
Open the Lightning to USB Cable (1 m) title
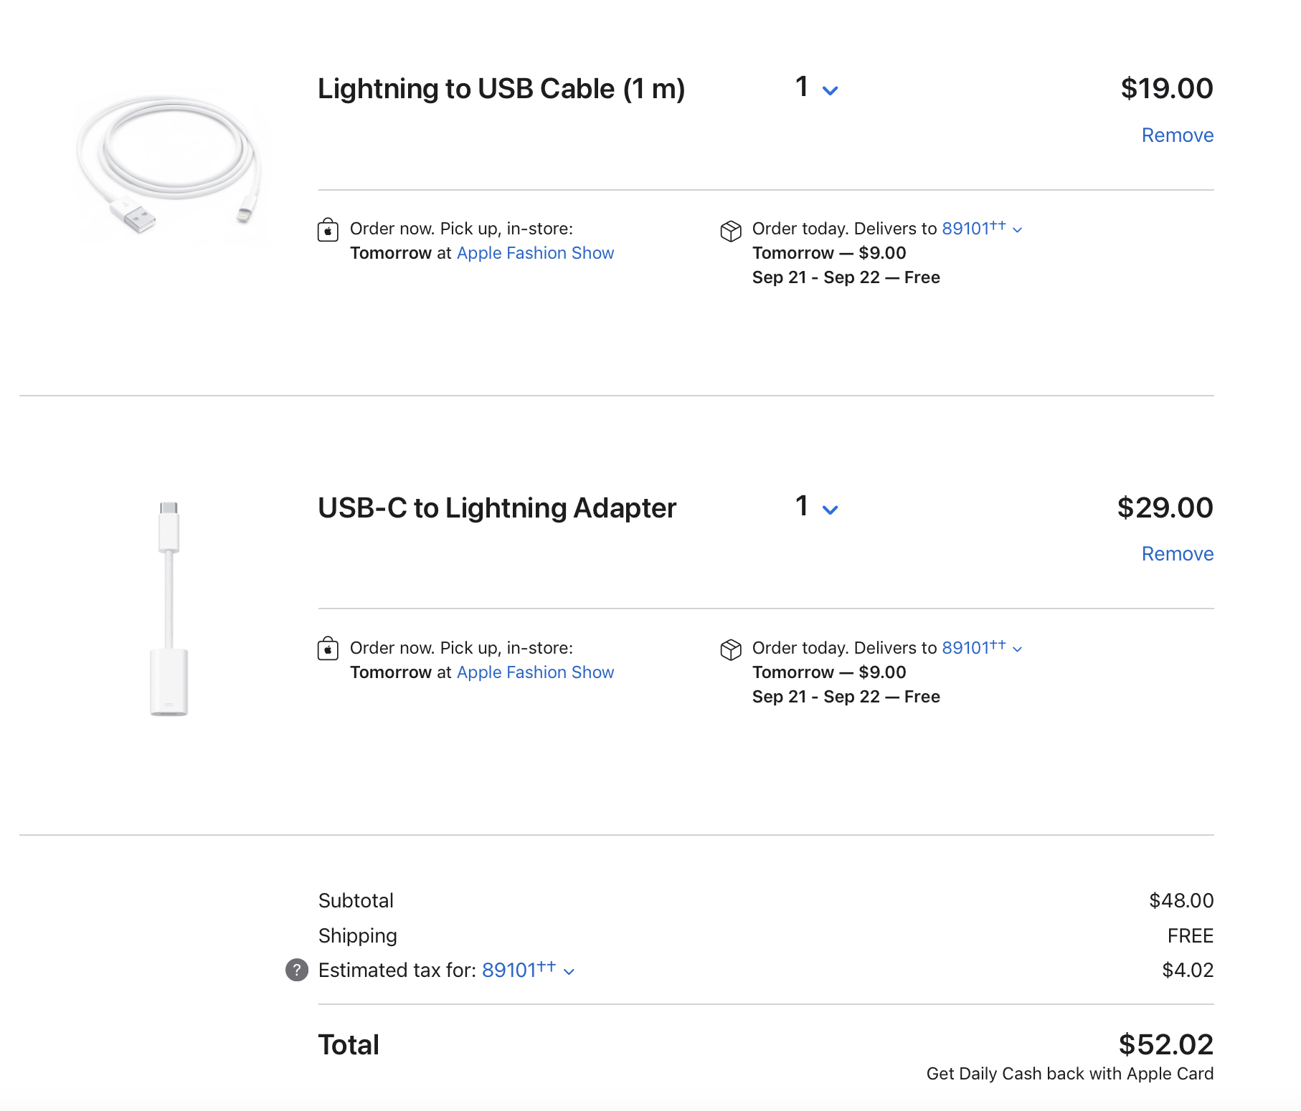[x=501, y=89]
